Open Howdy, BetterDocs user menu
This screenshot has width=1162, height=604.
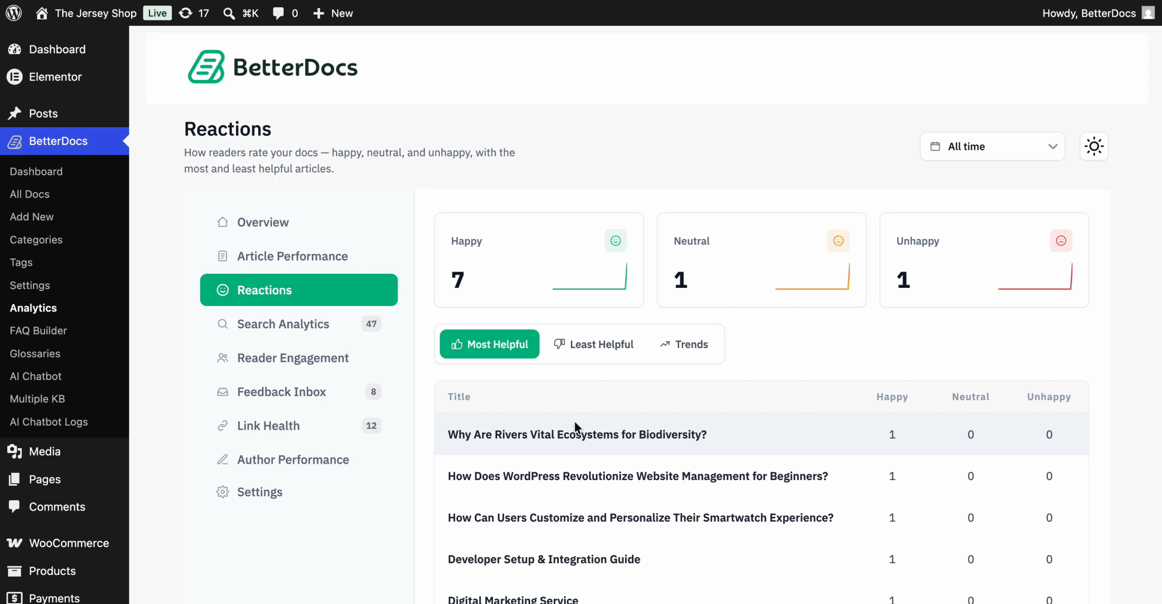coord(1098,13)
